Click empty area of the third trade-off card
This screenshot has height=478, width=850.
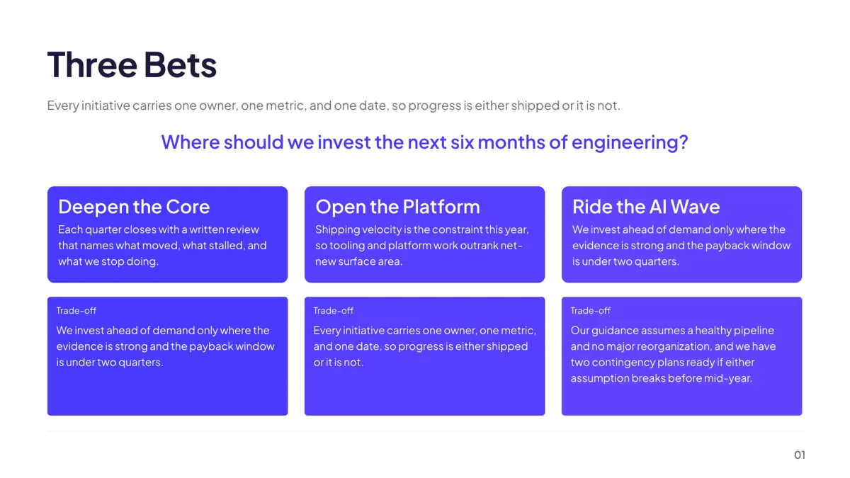(681, 401)
